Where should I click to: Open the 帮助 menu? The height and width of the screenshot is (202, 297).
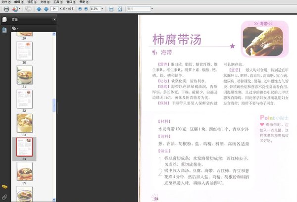(x=84, y=2)
